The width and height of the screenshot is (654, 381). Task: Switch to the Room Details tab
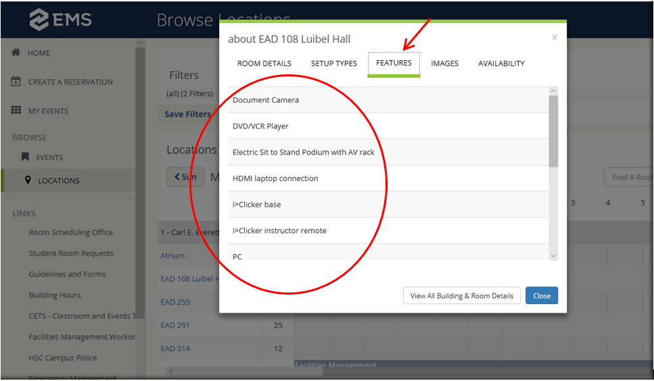coord(264,63)
